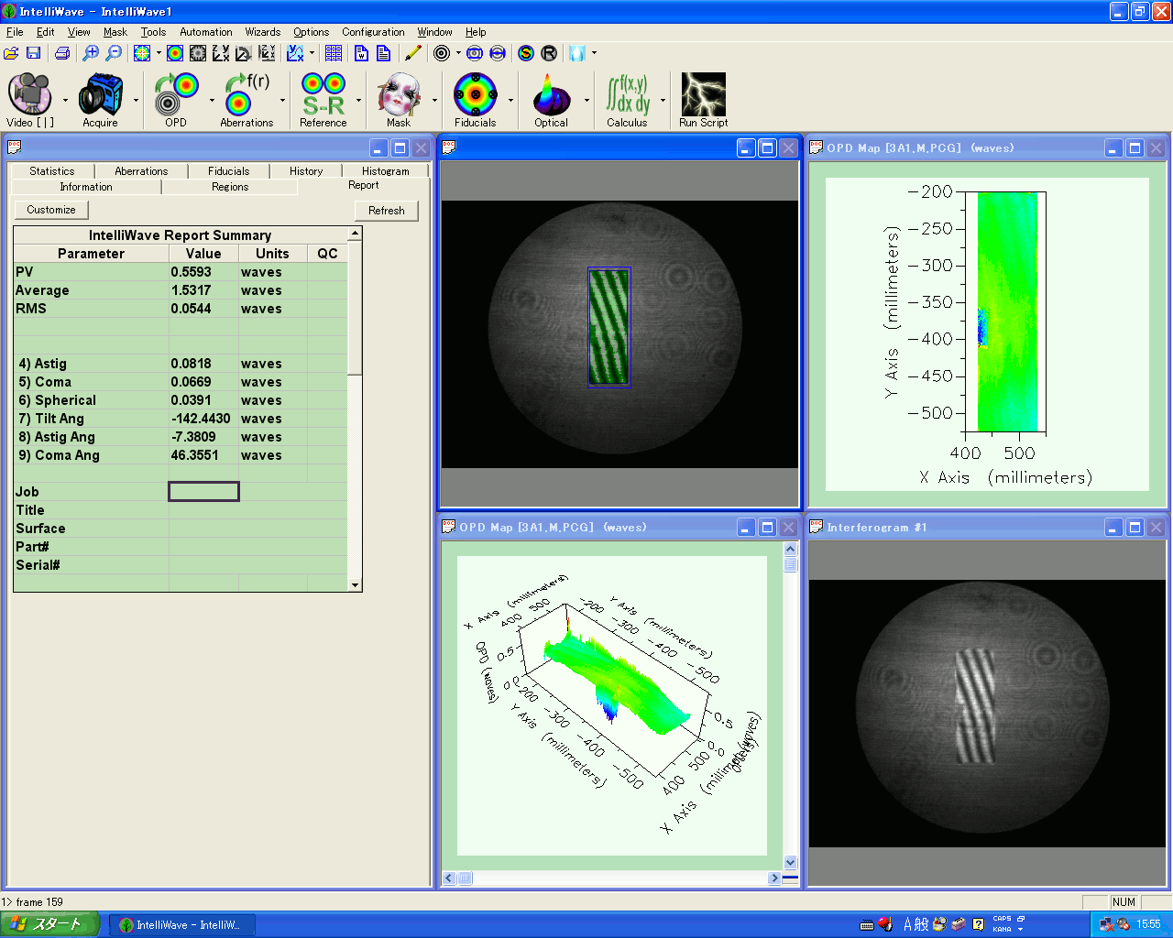Click the Print icon in the toolbar
Image resolution: width=1173 pixels, height=938 pixels.
(x=62, y=53)
